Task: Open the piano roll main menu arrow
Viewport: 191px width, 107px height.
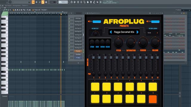Action: point(2,10)
